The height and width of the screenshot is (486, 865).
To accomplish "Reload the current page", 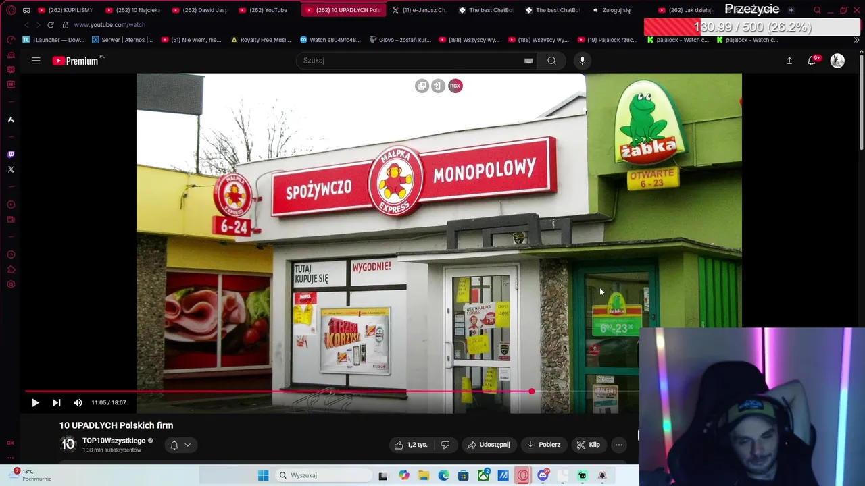I will 51,25.
